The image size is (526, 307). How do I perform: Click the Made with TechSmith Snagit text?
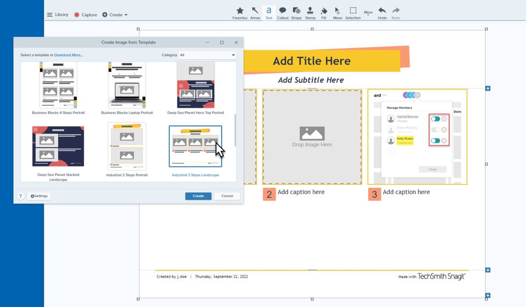[x=432, y=277]
